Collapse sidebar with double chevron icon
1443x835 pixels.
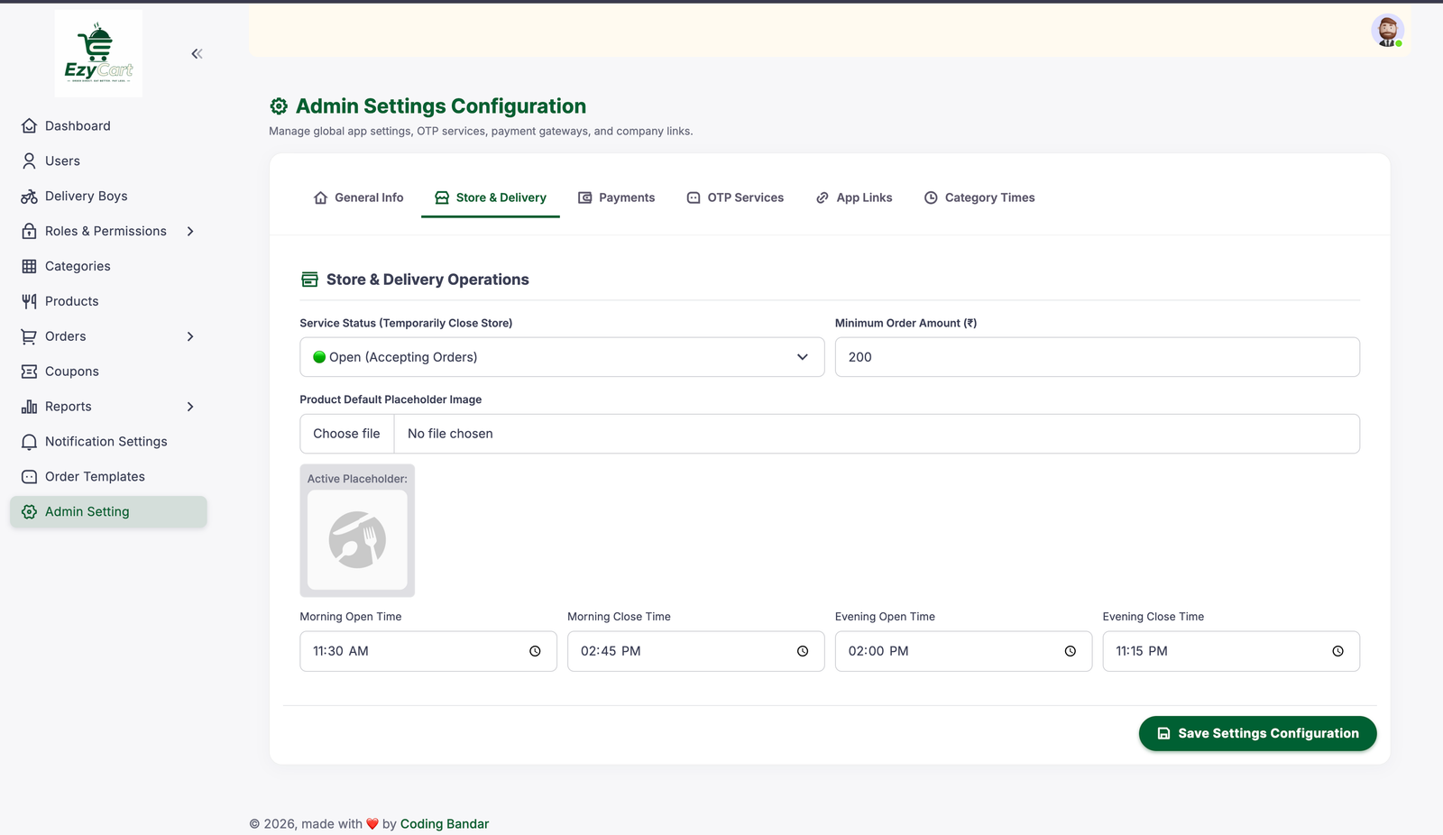pos(197,54)
